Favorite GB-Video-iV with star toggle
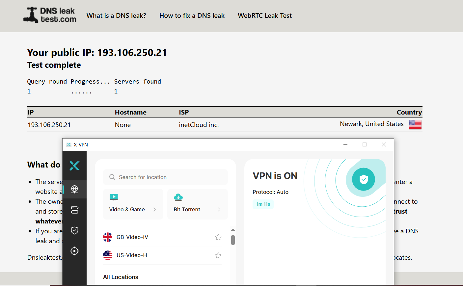Viewport: 463px width, 286px height. [218, 237]
